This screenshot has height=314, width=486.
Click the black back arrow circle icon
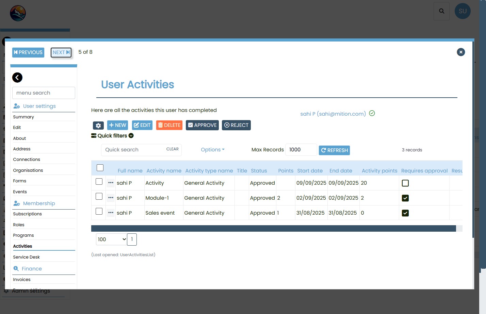pyautogui.click(x=17, y=78)
